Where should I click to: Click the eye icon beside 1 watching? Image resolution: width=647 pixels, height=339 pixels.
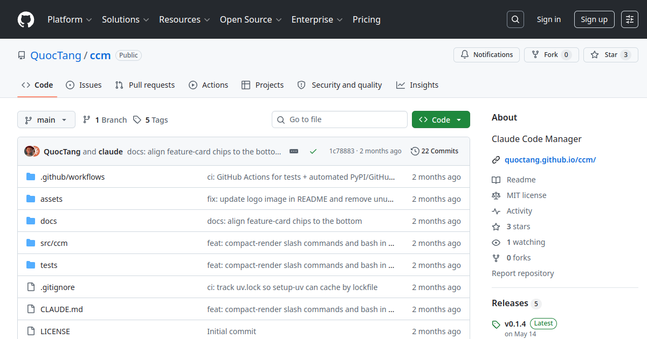pyautogui.click(x=496, y=242)
